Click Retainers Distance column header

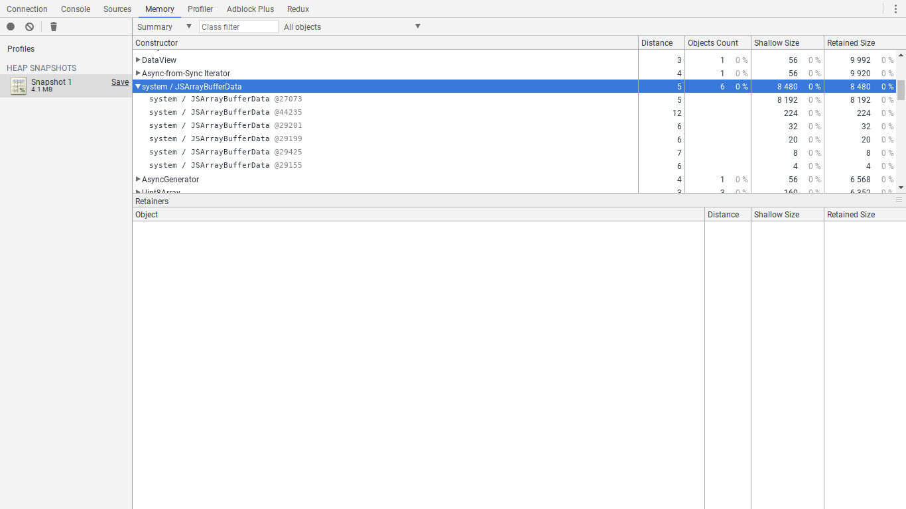coord(728,214)
